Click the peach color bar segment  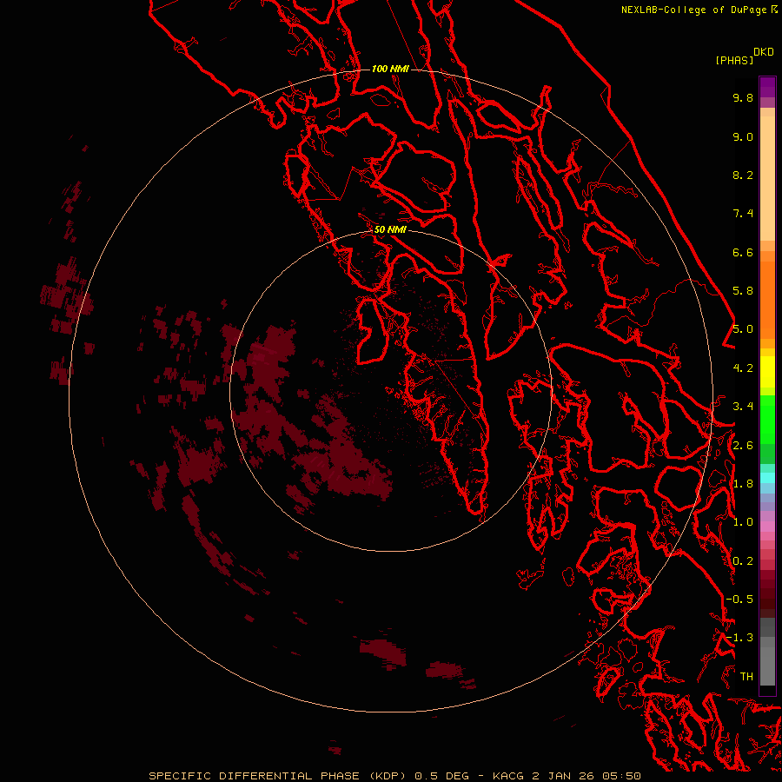coord(767,178)
